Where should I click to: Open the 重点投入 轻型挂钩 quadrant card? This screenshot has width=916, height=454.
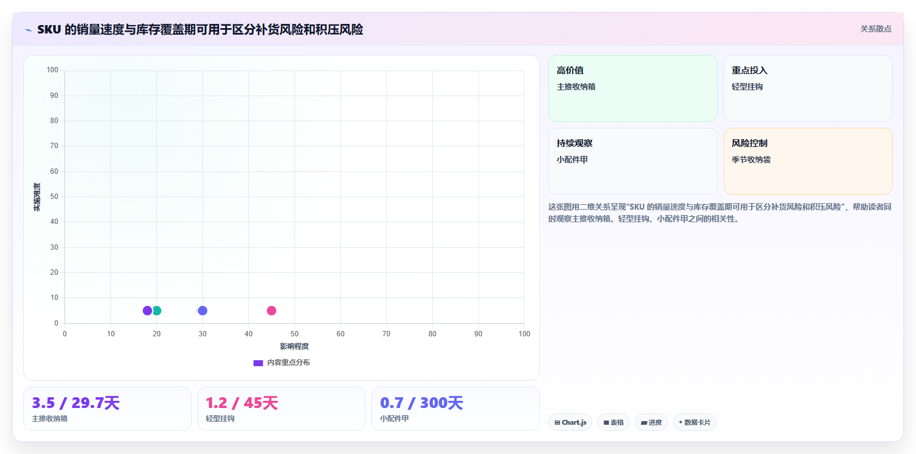(x=808, y=88)
